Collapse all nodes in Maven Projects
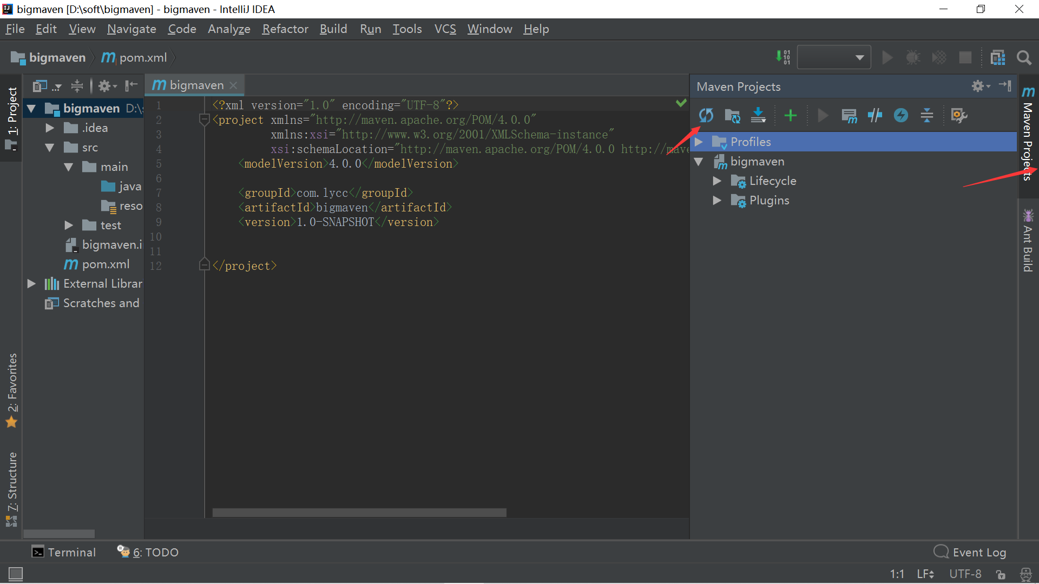Screen dimensions: 1039x584 [x=926, y=115]
